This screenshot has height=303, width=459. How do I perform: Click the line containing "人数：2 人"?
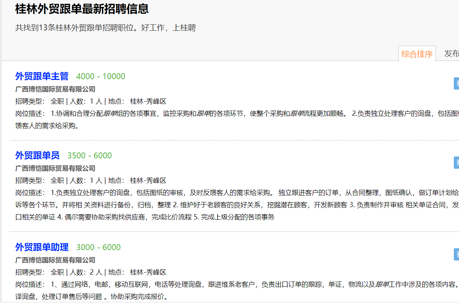[x=91, y=272]
